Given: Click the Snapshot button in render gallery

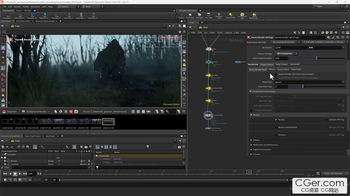Looking at the screenshot, I should pyautogui.click(x=10, y=112).
